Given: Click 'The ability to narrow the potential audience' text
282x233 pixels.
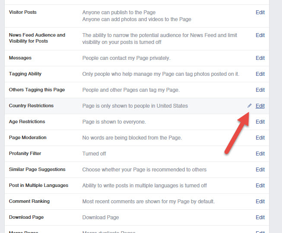Looking at the screenshot, I should pos(160,39).
